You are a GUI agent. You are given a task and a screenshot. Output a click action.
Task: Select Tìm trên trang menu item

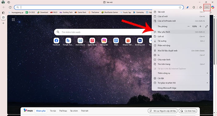pos(181,64)
